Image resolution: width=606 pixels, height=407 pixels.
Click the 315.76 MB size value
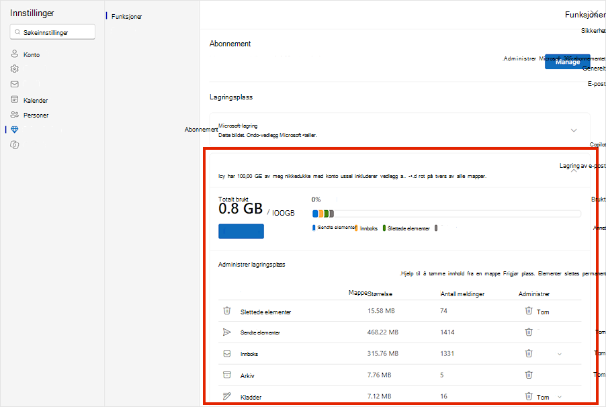383,353
